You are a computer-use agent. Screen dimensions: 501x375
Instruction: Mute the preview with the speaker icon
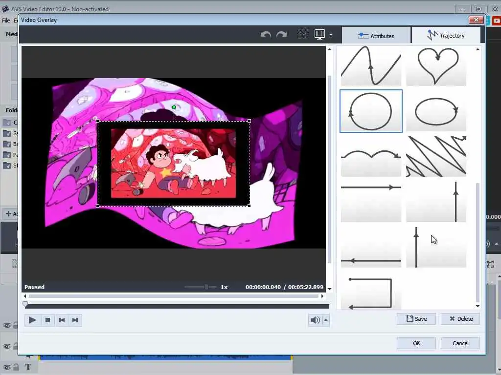click(x=315, y=320)
